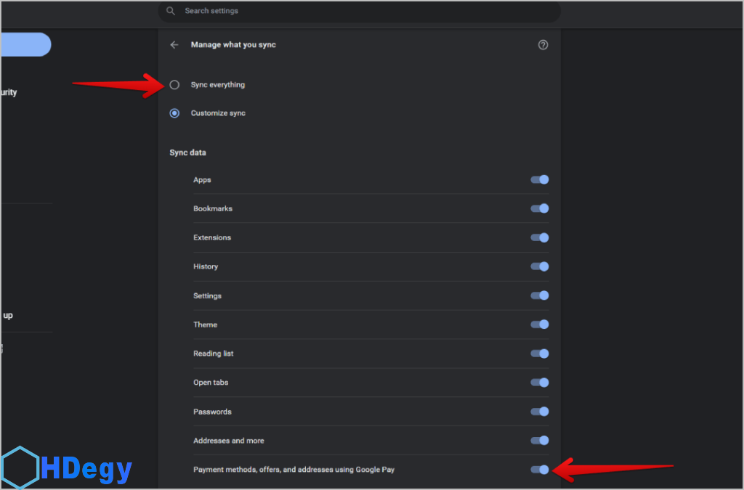Toggle off Apps sync
The height and width of the screenshot is (490, 744).
coord(539,180)
